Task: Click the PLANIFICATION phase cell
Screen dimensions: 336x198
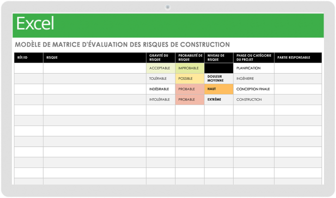Action: pos(254,68)
